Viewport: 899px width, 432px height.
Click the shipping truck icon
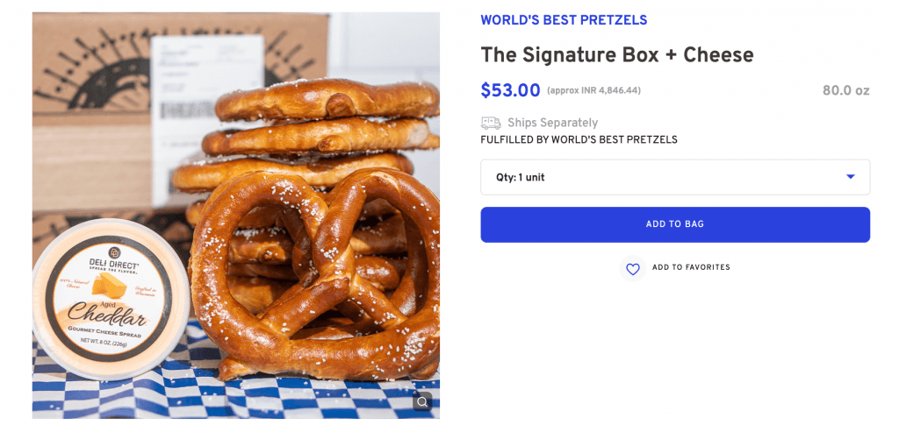click(491, 124)
